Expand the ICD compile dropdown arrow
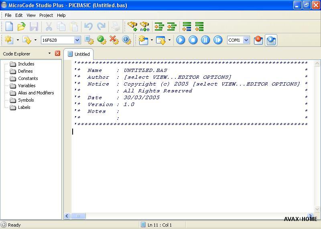Screen dimensions: 321x229 point(152,40)
